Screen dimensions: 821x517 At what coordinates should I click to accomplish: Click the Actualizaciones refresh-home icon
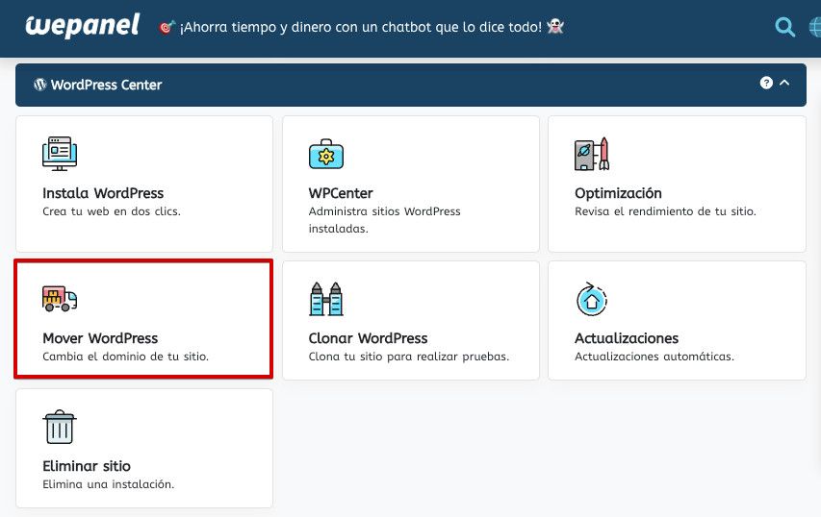click(592, 299)
